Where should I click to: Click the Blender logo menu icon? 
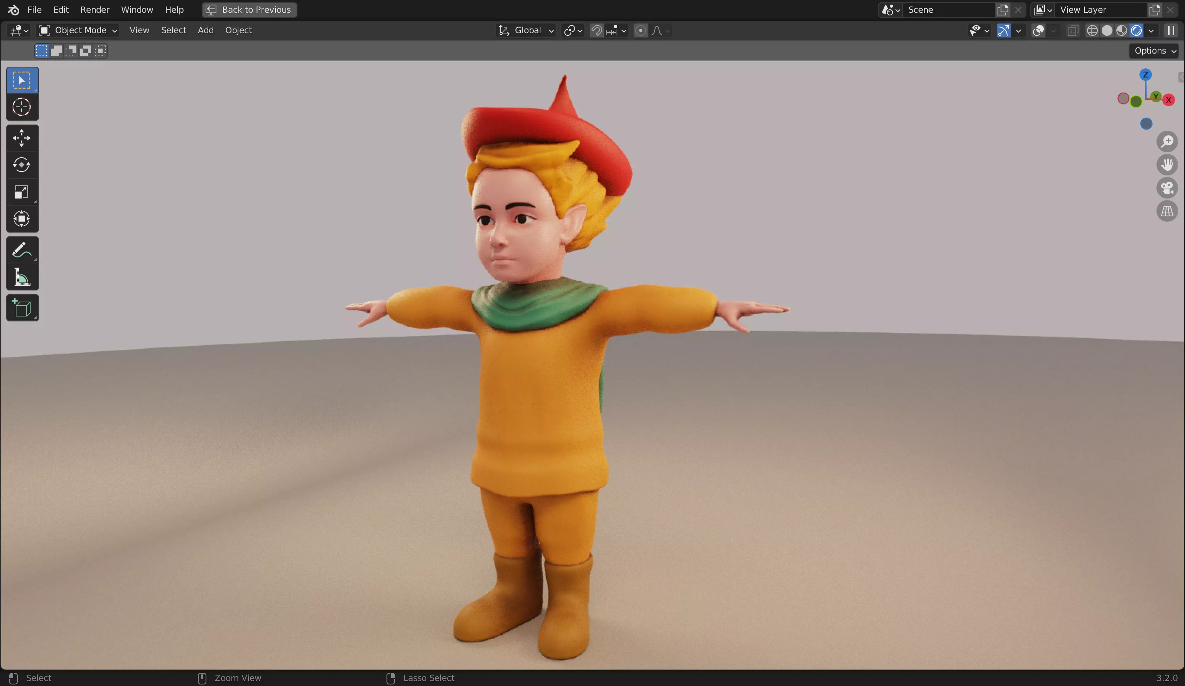(14, 9)
